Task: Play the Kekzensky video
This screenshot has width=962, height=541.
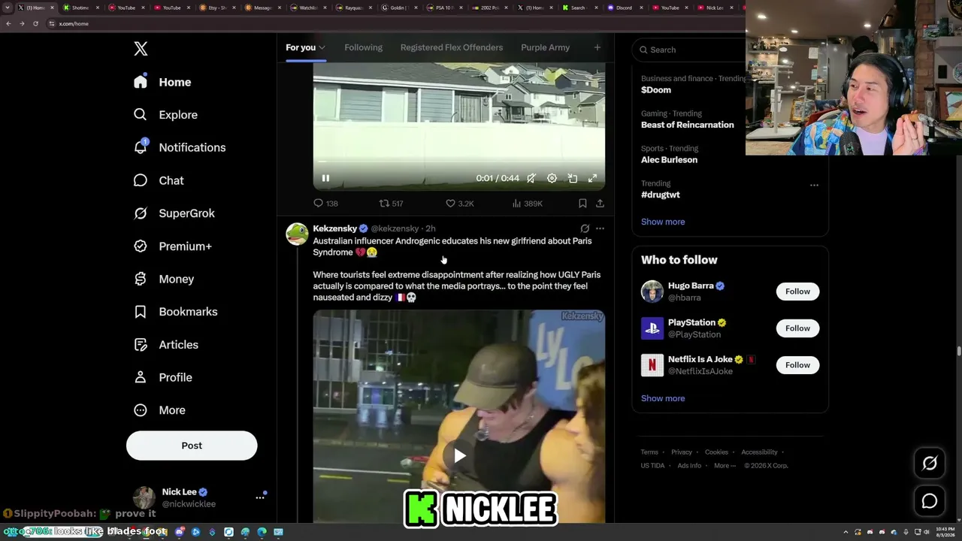Action: (x=459, y=455)
